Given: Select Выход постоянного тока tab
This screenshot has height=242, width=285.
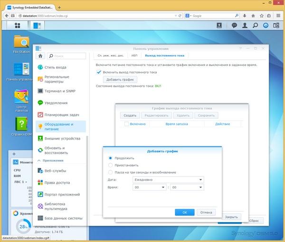Looking at the screenshot, I should tap(165, 56).
